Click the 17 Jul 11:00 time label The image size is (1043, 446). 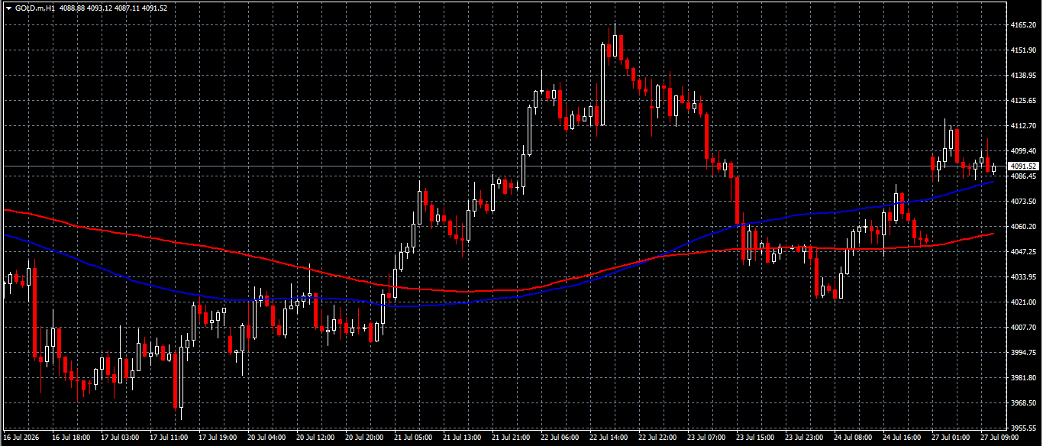pos(169,438)
